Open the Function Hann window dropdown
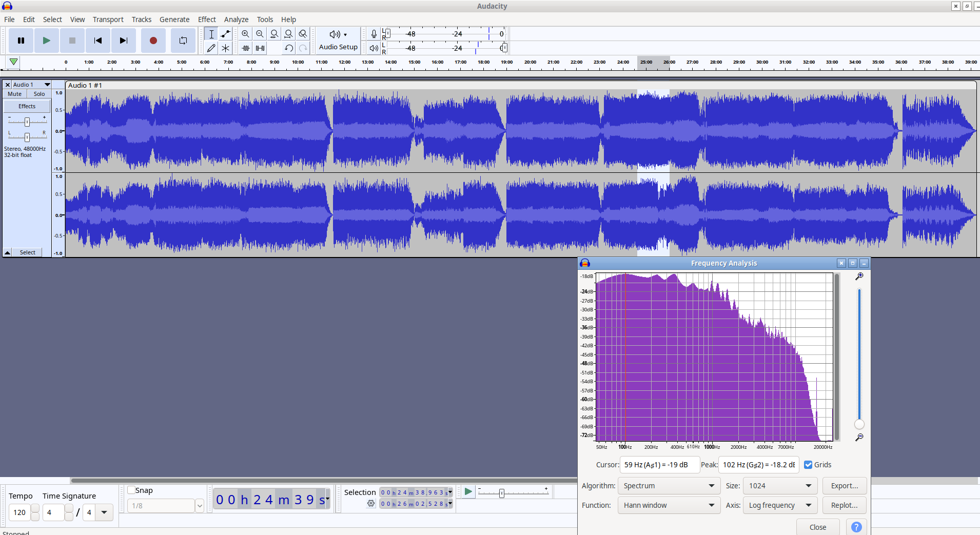The width and height of the screenshot is (980, 535). click(x=669, y=505)
